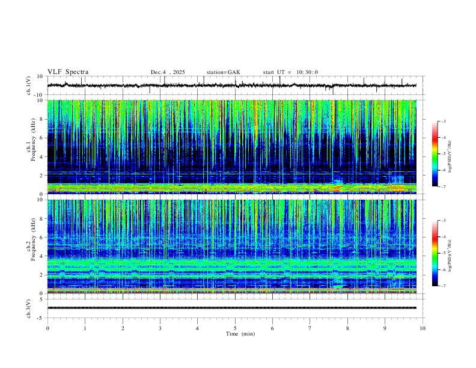
Task: Click the ch.2 spectrogram panel
Action: click(x=232, y=247)
